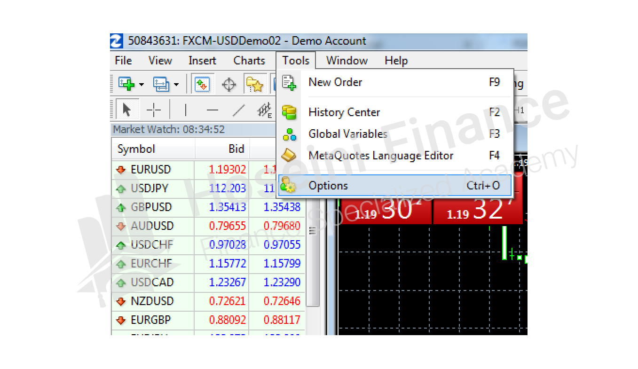This screenshot has height=369, width=638.
Task: Select the EURCHF symbol row
Action: pyautogui.click(x=208, y=264)
